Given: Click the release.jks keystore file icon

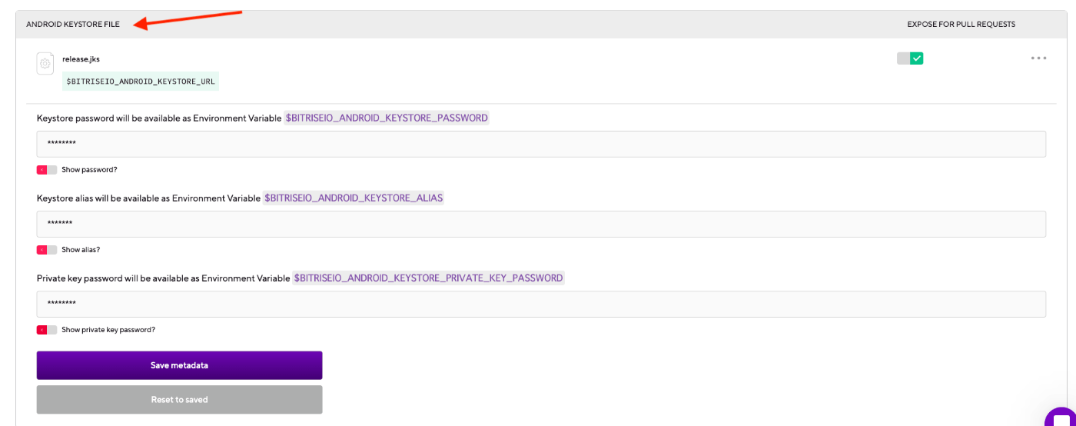Looking at the screenshot, I should click(x=45, y=63).
